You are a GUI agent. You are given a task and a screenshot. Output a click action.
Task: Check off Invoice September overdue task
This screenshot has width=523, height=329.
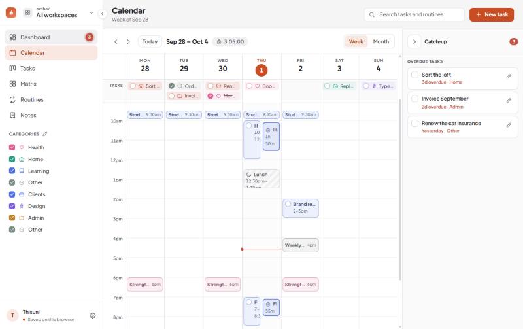point(414,99)
